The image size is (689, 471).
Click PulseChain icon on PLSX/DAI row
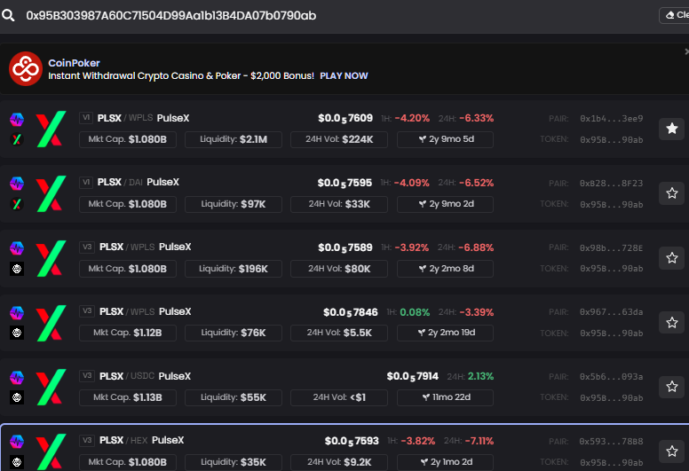coord(17,184)
